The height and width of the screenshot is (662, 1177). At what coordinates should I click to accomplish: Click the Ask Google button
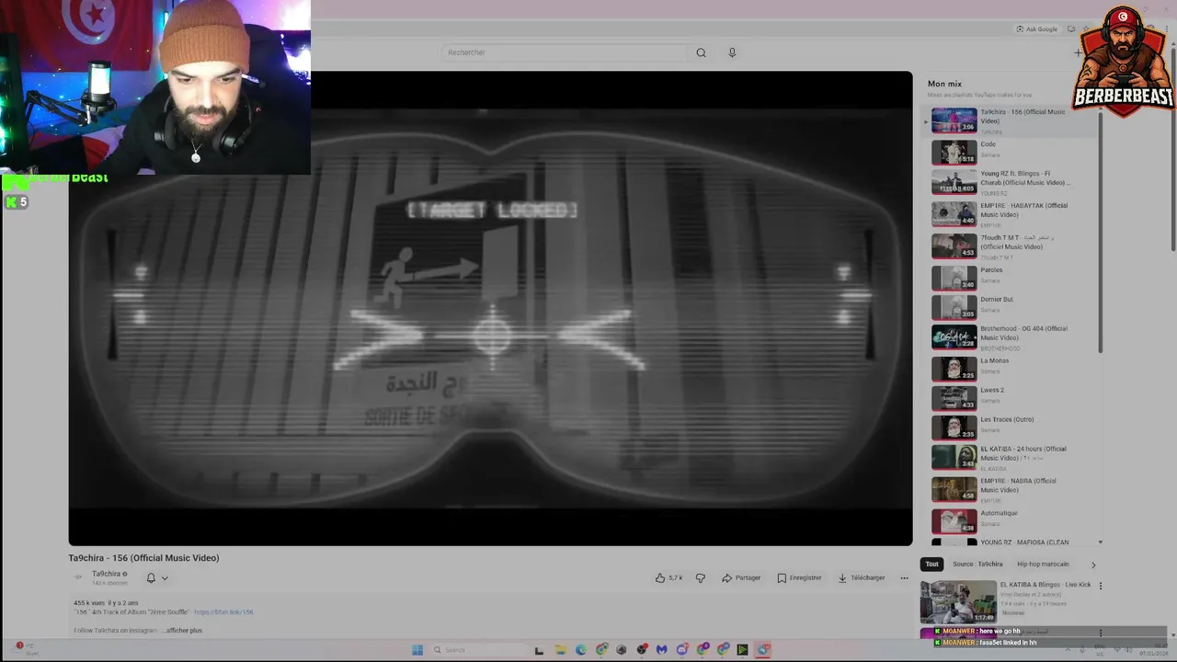pos(1037,29)
